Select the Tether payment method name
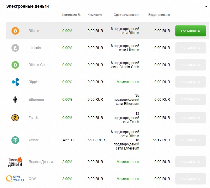The width and height of the screenshot is (210, 188). point(33,140)
